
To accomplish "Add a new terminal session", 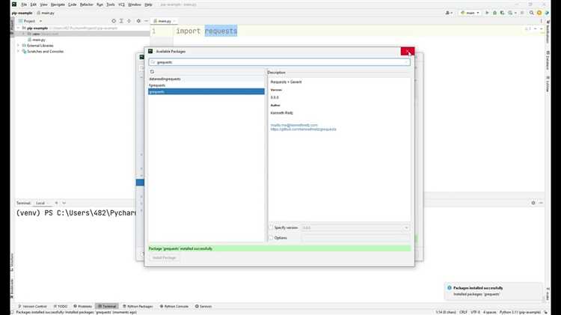I will pos(56,203).
